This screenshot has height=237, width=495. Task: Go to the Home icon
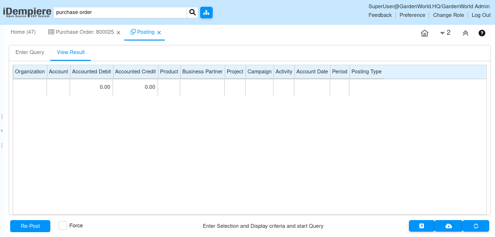pos(424,33)
